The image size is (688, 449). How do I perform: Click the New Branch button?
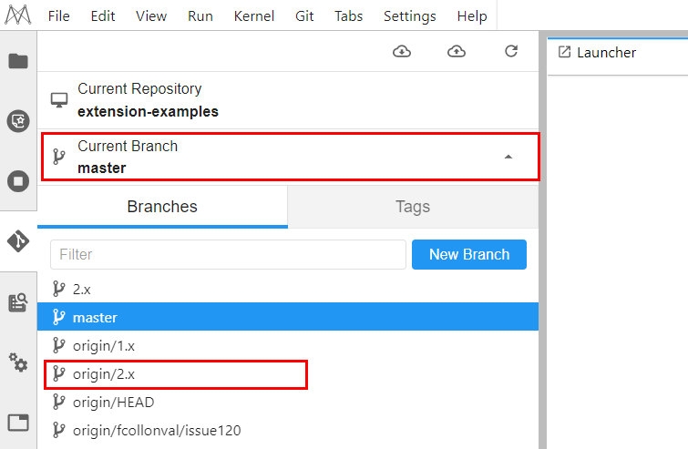pos(469,254)
